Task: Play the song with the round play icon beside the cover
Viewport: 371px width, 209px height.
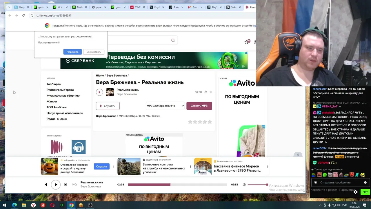Action: pyautogui.click(x=99, y=92)
